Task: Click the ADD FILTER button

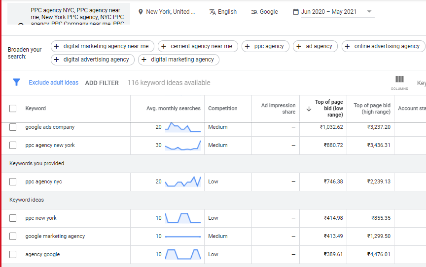Action: 102,83
